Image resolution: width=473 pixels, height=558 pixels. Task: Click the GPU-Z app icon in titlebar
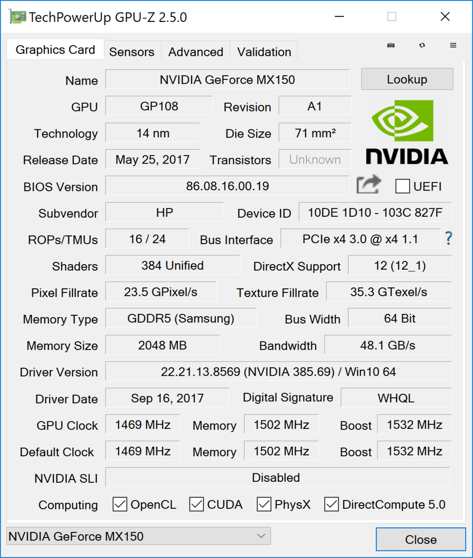17,17
